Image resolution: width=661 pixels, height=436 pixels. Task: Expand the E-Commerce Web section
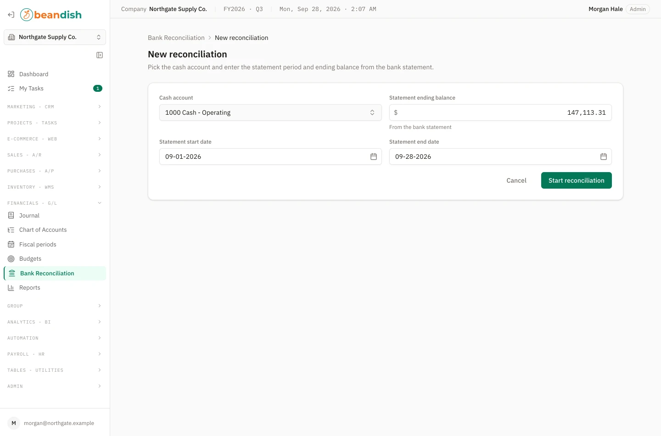[x=55, y=139]
